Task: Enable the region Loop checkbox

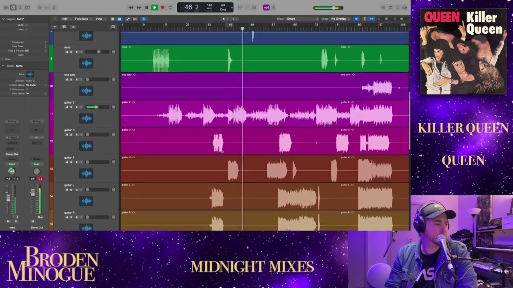Action: (x=26, y=29)
